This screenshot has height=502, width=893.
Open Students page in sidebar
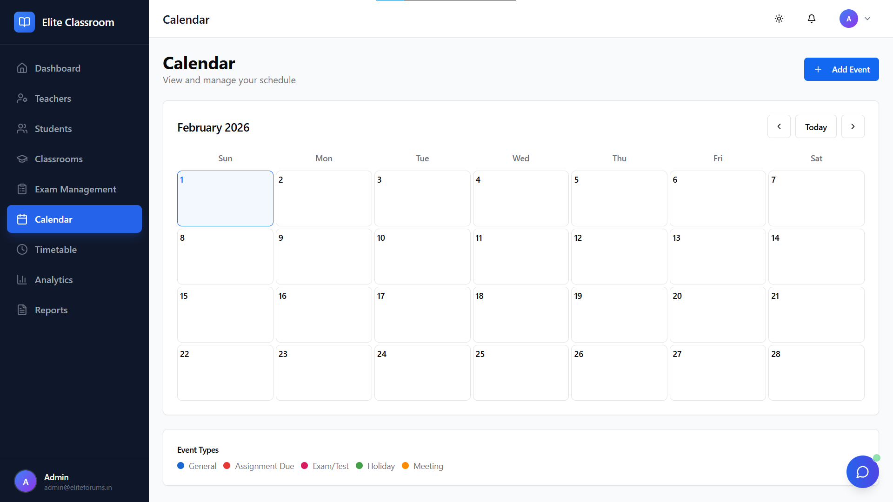[x=53, y=129]
